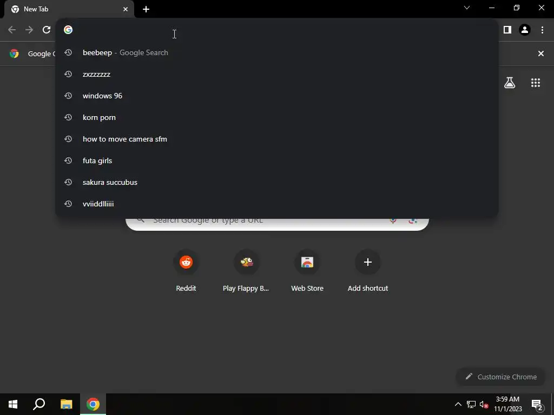
Task: Go back using the back arrow
Action: (x=12, y=30)
